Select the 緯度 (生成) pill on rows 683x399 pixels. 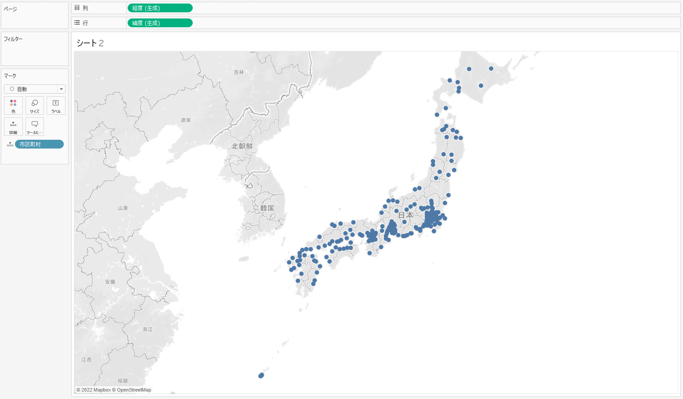[x=160, y=23]
